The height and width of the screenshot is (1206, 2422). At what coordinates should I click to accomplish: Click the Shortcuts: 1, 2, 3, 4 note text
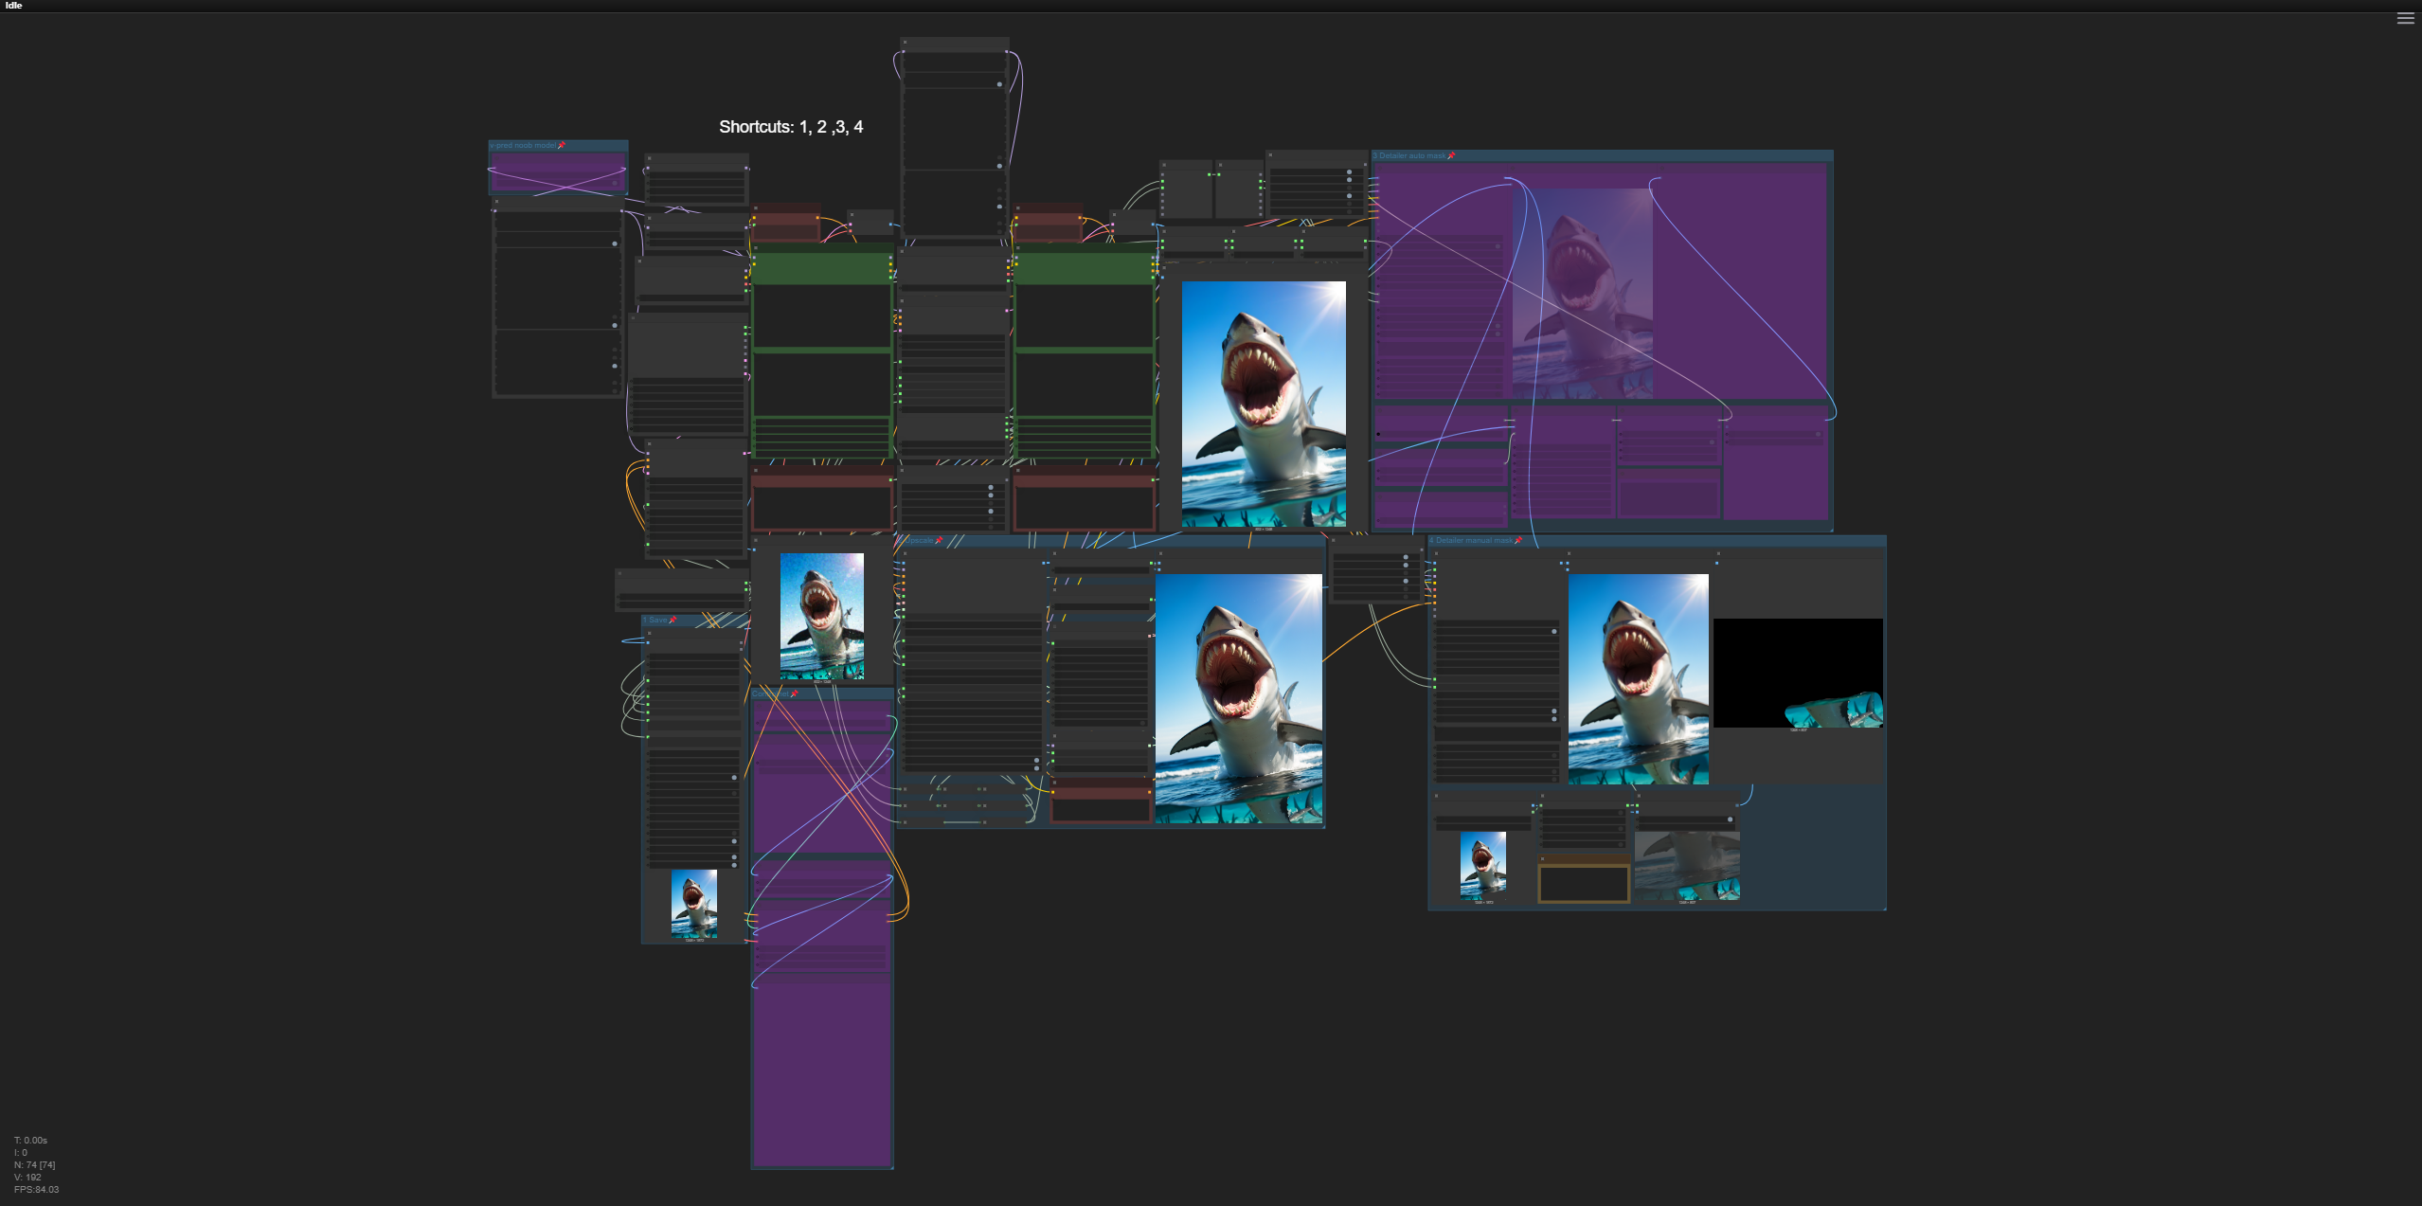790,127
